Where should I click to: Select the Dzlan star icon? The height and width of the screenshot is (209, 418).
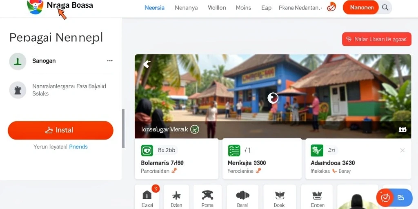pos(176,196)
